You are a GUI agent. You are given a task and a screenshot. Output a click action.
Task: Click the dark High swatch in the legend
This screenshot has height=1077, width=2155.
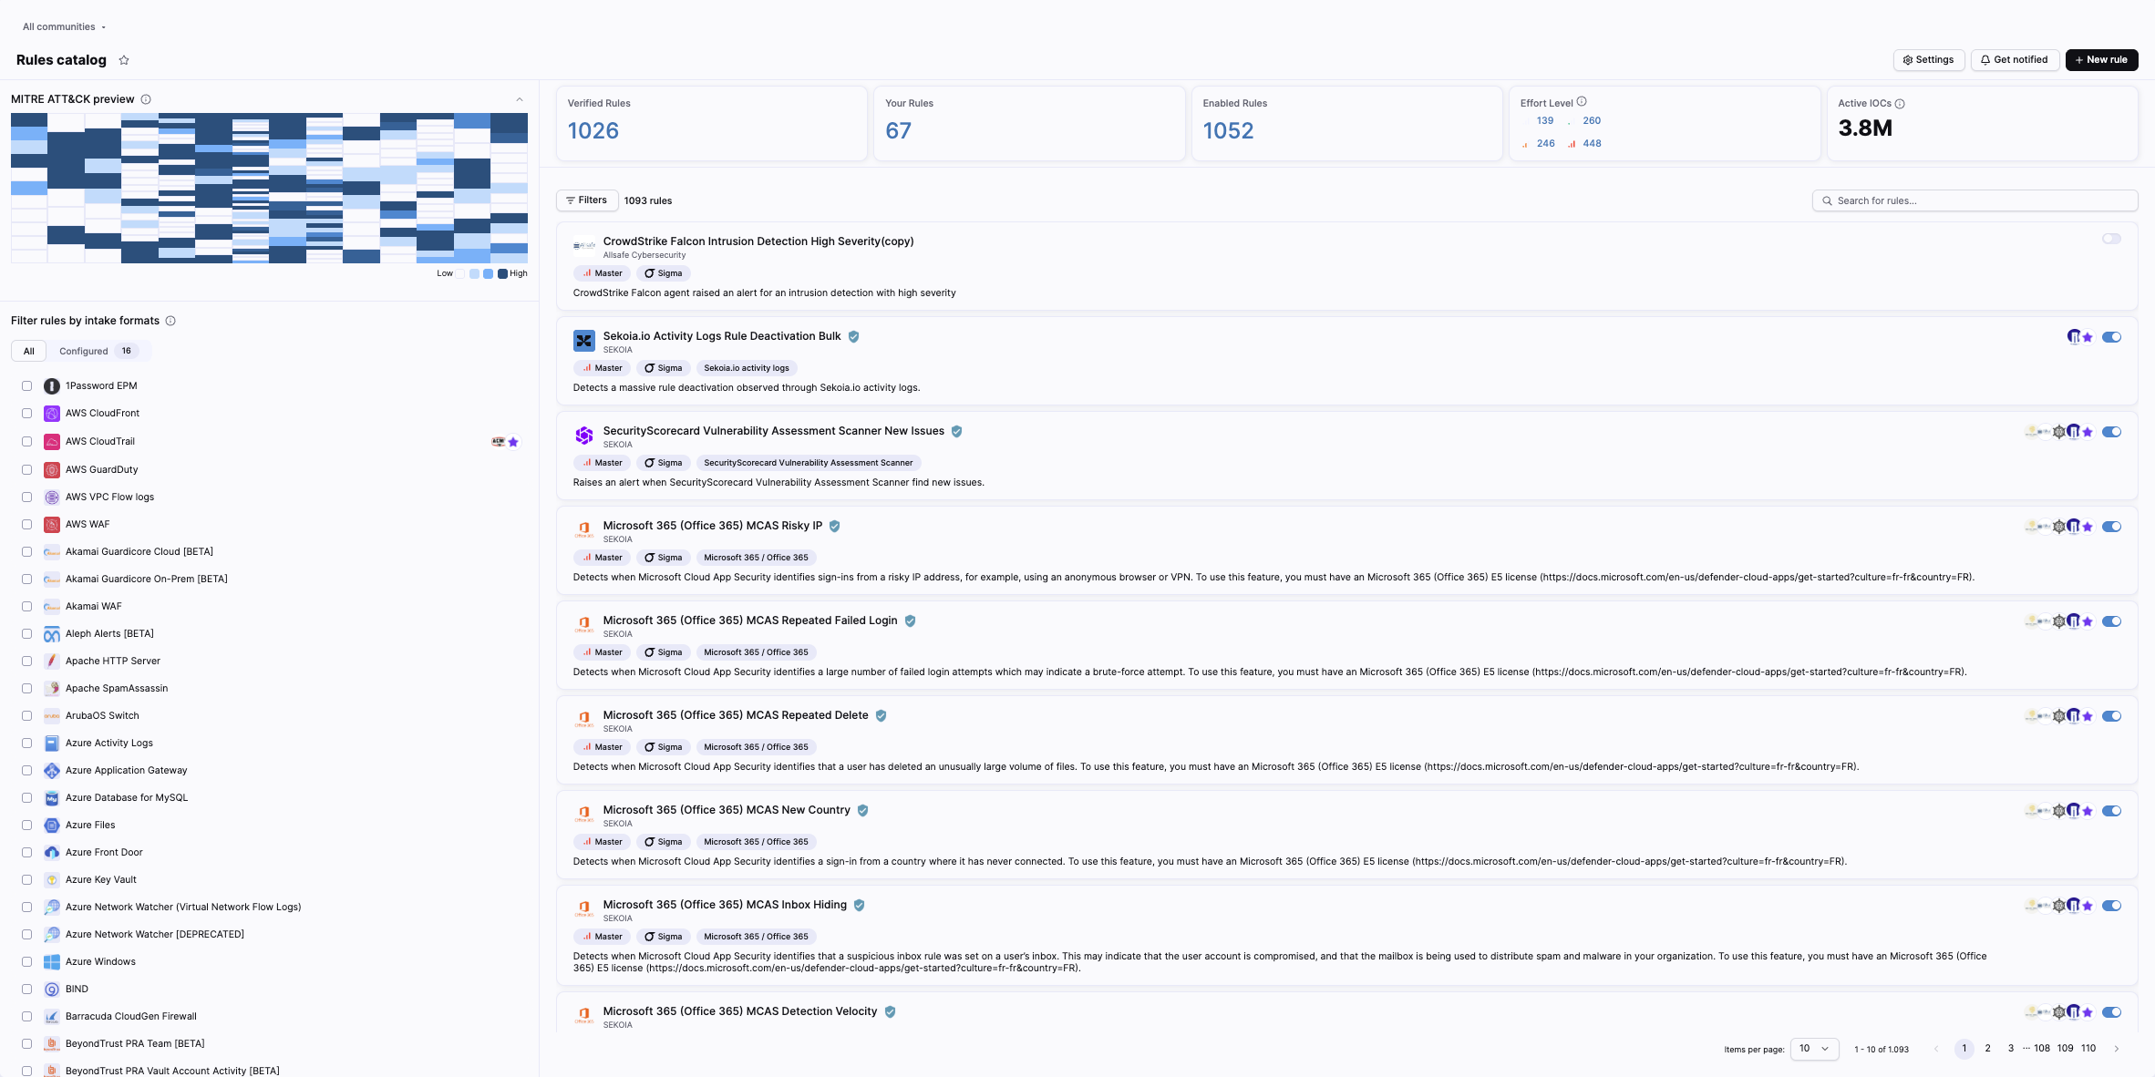(x=502, y=273)
